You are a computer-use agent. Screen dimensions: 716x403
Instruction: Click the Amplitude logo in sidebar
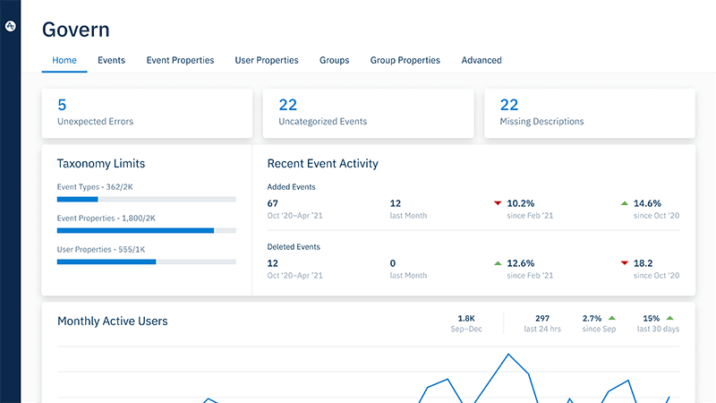click(x=11, y=27)
